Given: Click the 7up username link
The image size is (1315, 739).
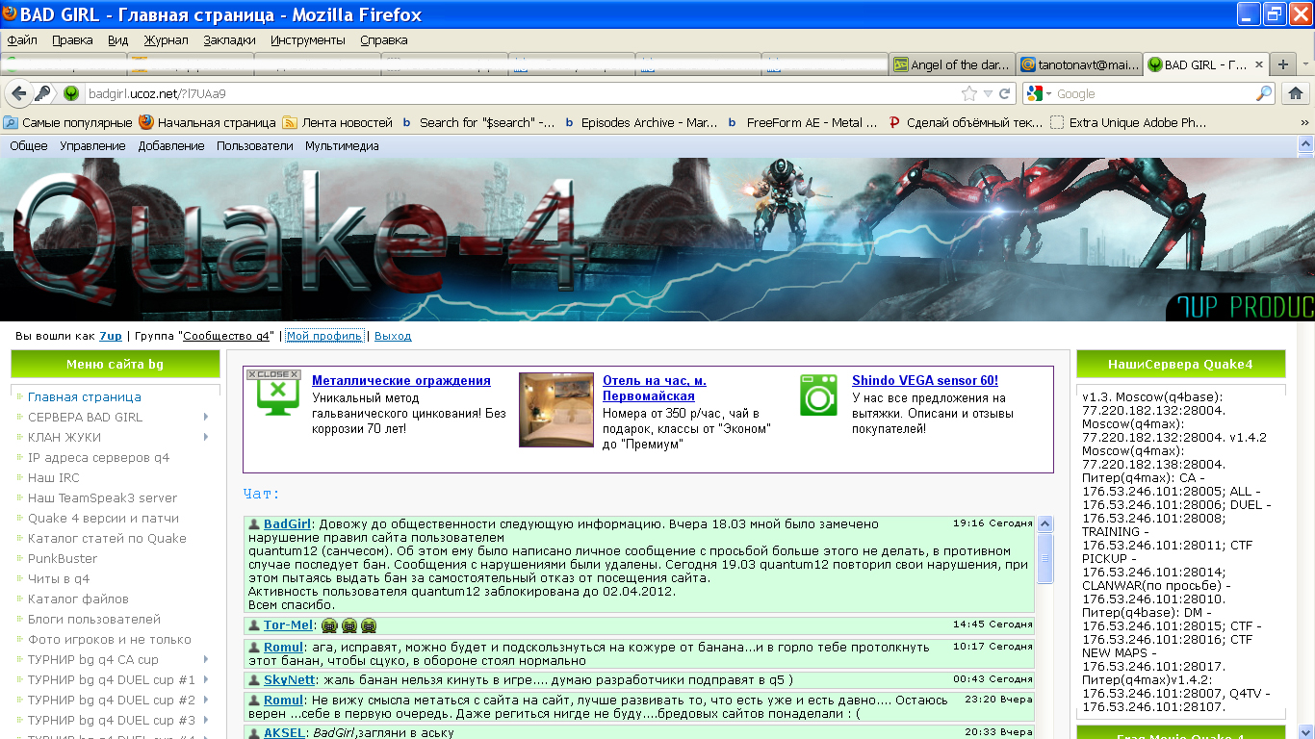Looking at the screenshot, I should tap(111, 336).
